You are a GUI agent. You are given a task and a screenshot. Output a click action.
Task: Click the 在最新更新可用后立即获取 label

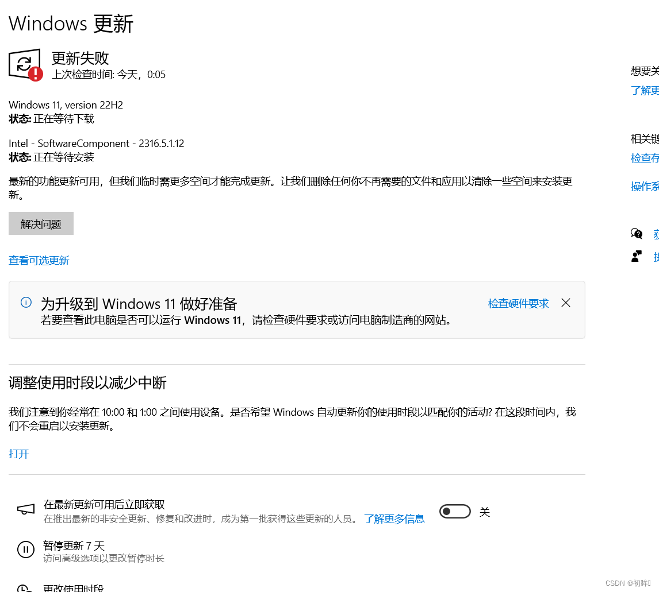coord(104,505)
